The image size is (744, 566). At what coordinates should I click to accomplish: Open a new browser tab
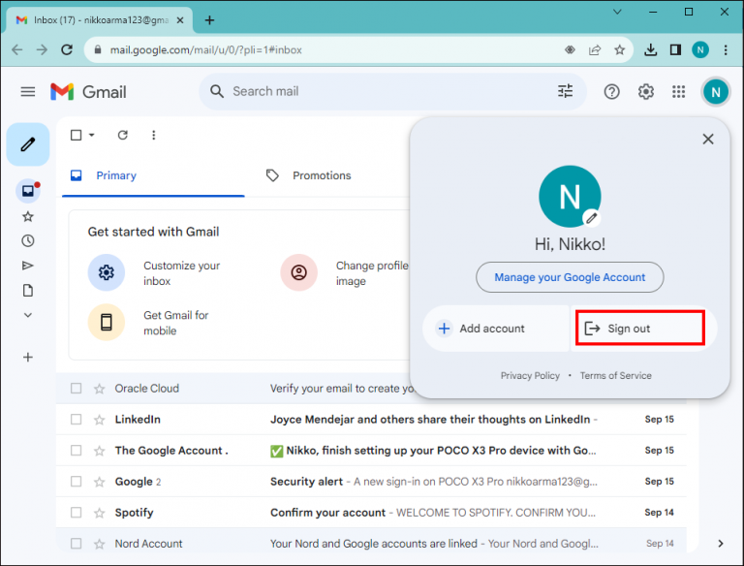pos(209,20)
